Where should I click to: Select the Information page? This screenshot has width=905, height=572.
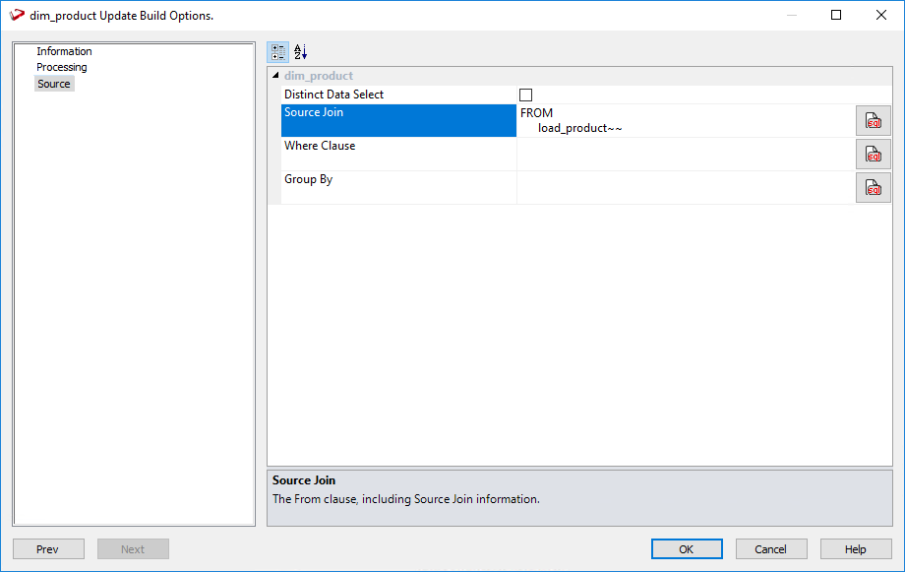[64, 51]
